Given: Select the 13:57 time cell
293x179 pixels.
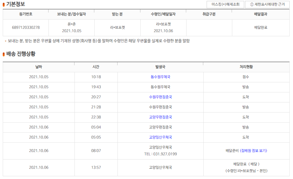Looking at the screenshot, I should (x=96, y=167).
